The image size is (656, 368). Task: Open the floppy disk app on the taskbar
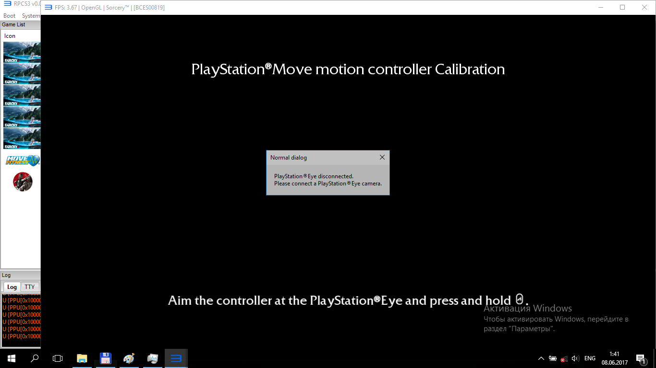click(x=106, y=358)
